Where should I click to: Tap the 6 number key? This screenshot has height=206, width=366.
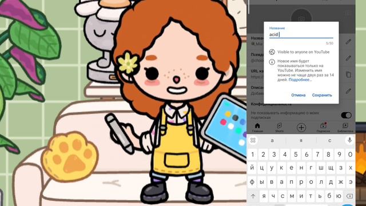pos(307,154)
